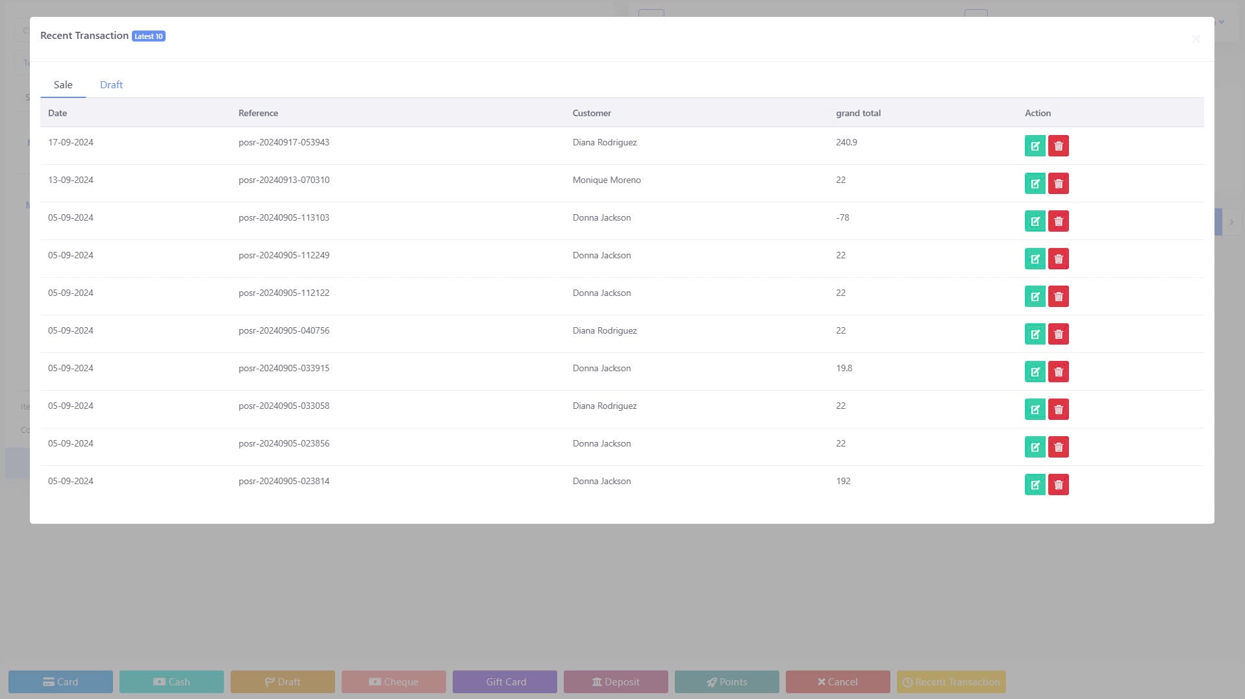Edit the sale with 192 grand total
Image resolution: width=1245 pixels, height=699 pixels.
[x=1035, y=485]
